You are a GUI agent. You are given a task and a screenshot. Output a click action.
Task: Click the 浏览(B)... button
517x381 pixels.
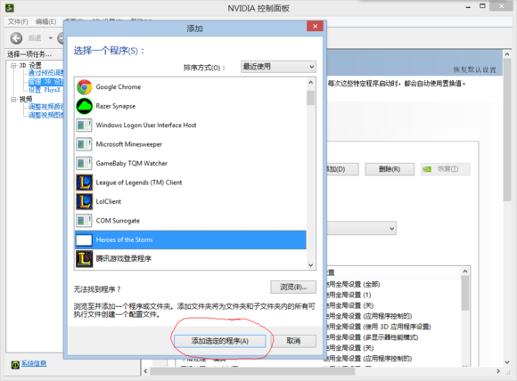pos(293,288)
